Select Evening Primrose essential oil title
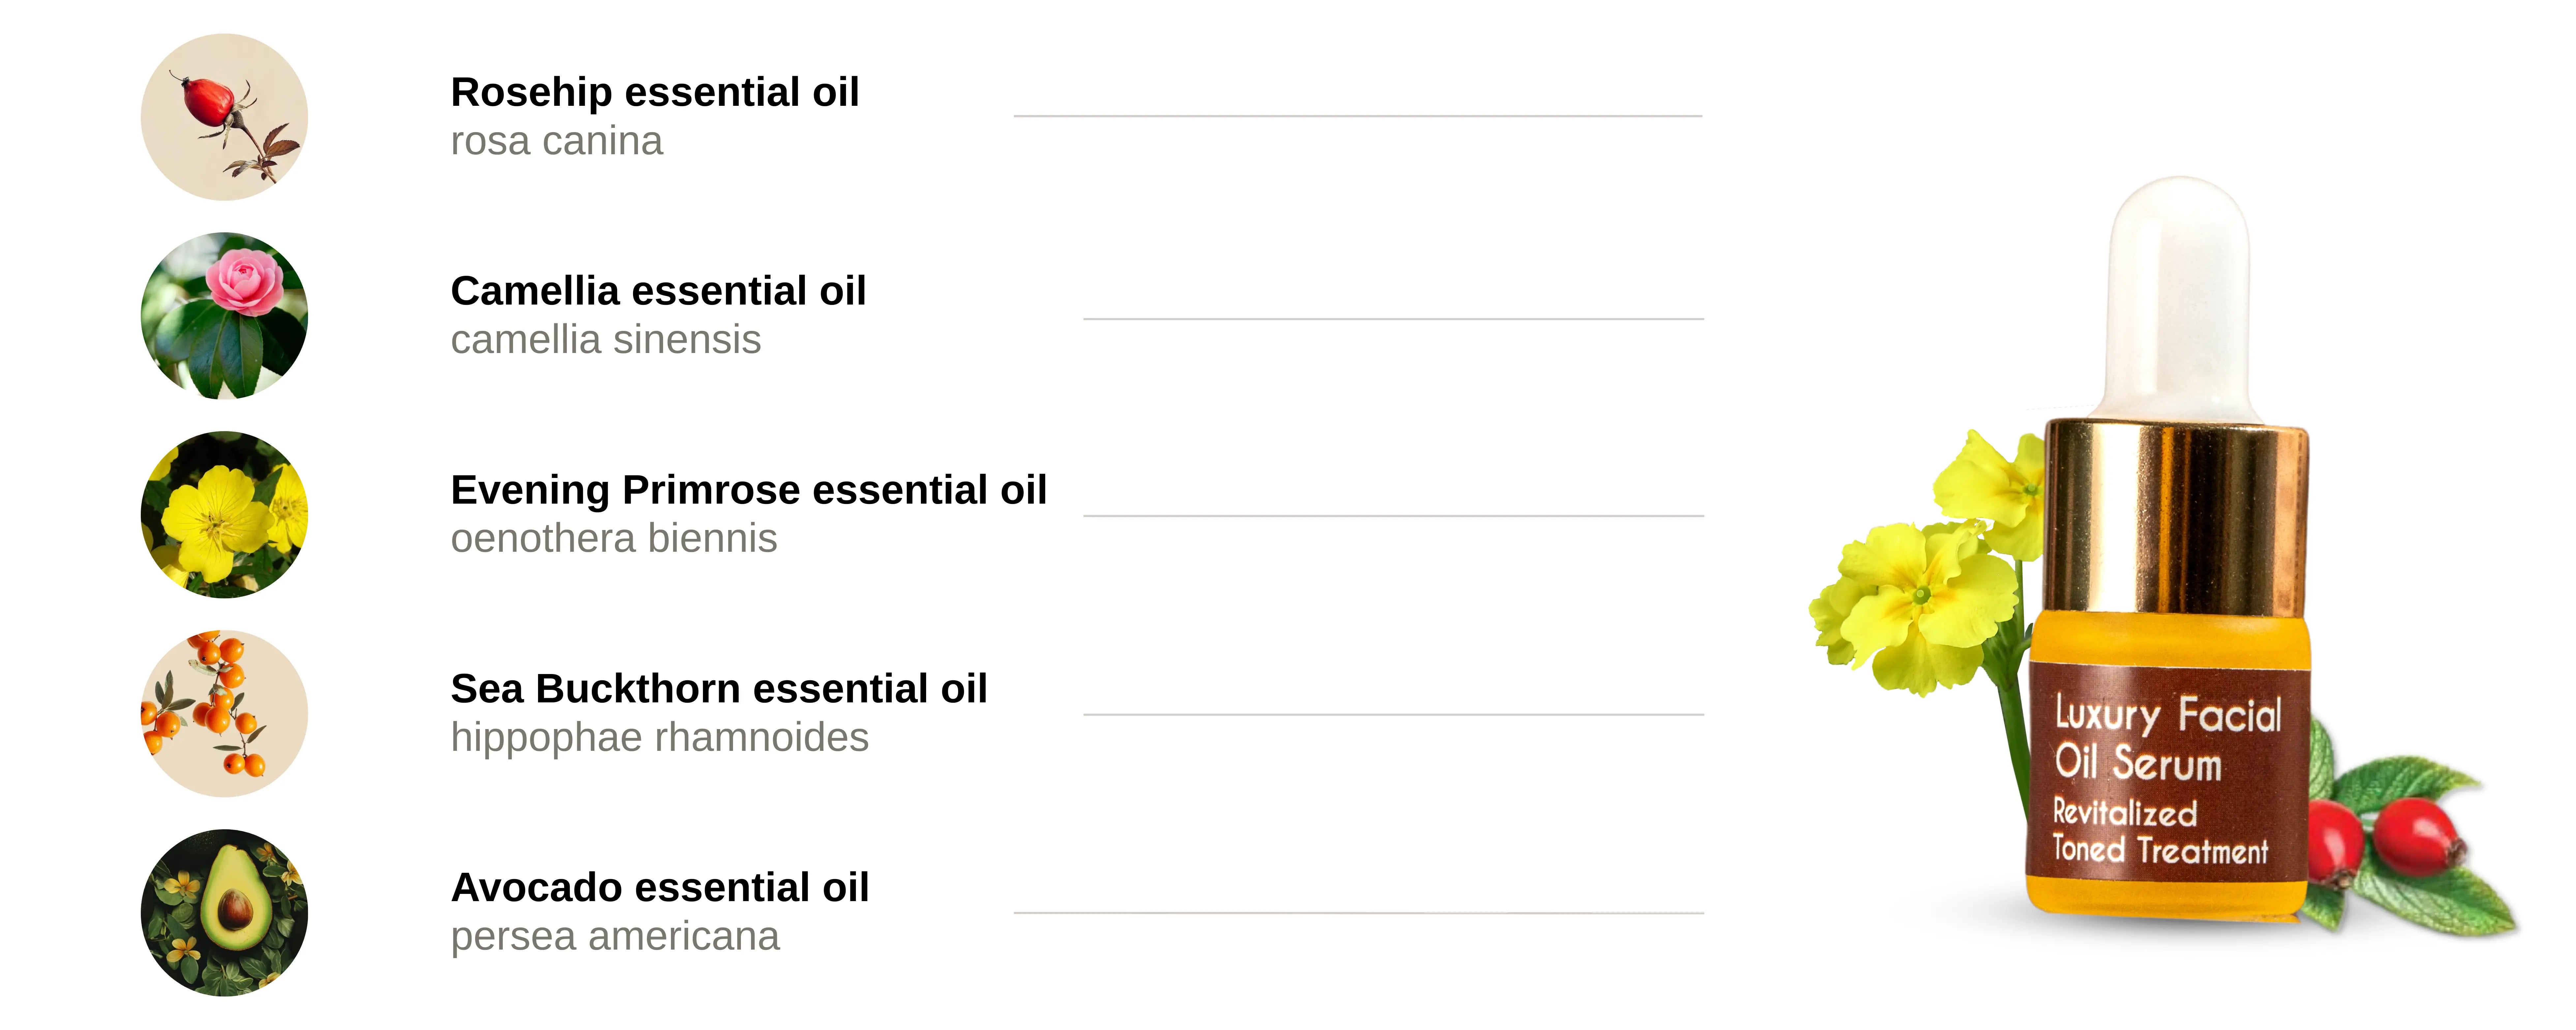 (x=749, y=490)
